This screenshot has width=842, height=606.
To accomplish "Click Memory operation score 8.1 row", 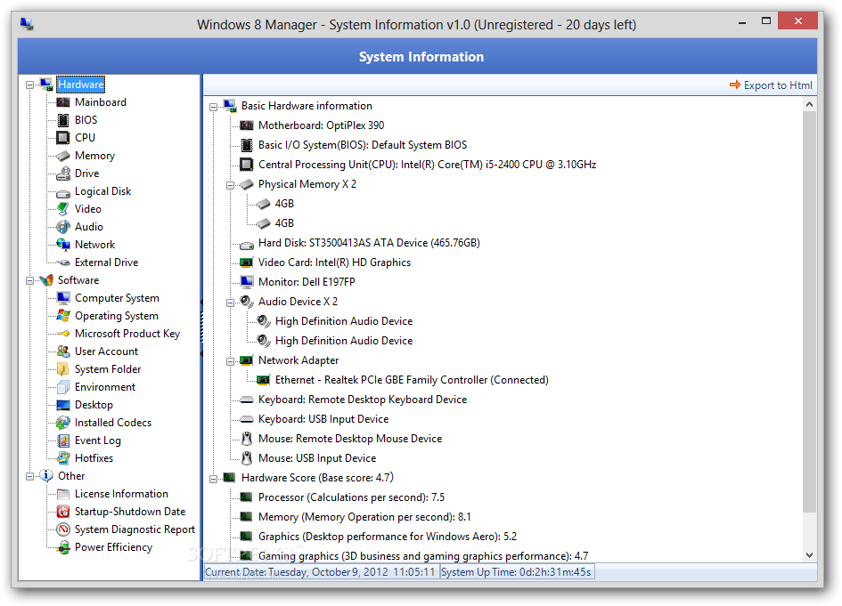I will [364, 517].
